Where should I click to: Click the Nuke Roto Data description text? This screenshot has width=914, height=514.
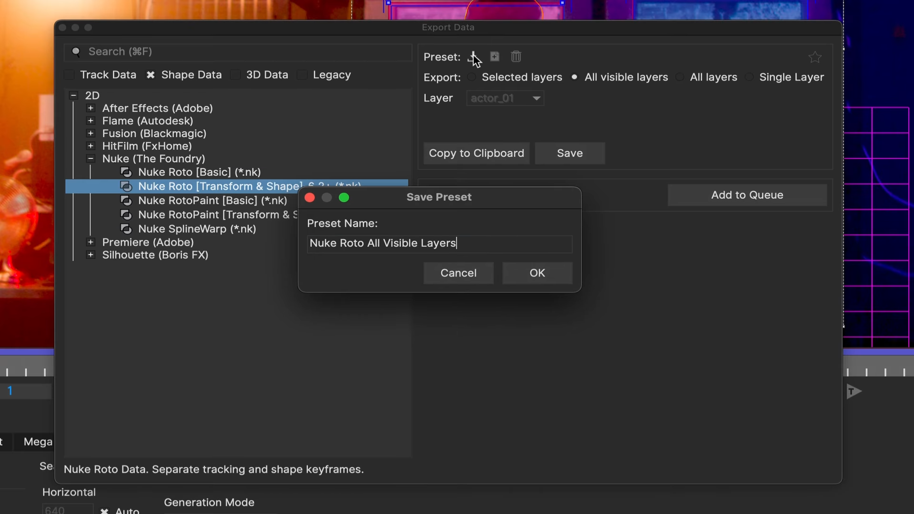[x=214, y=469]
